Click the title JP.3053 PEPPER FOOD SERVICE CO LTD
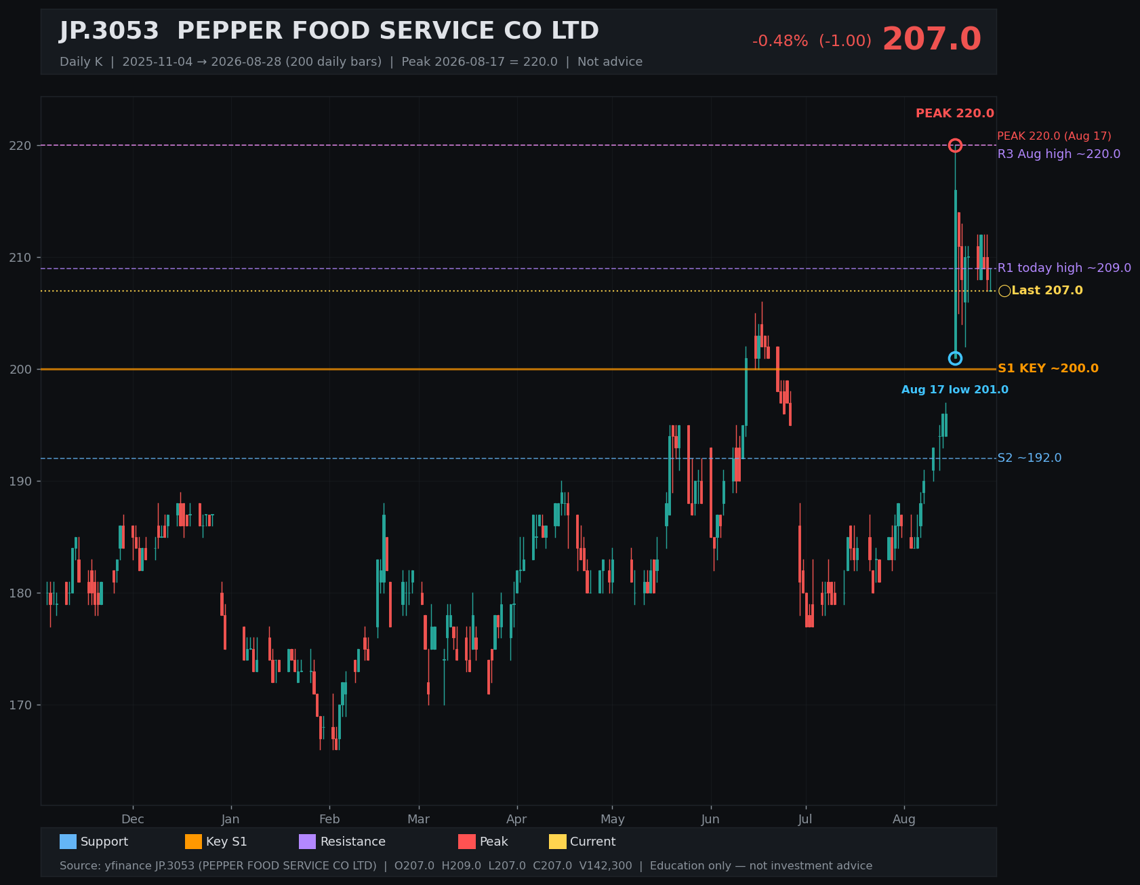Viewport: 1140px width, 885px height. 329,31
